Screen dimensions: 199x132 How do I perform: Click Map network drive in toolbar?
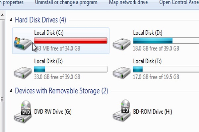pyautogui.click(x=128, y=2)
